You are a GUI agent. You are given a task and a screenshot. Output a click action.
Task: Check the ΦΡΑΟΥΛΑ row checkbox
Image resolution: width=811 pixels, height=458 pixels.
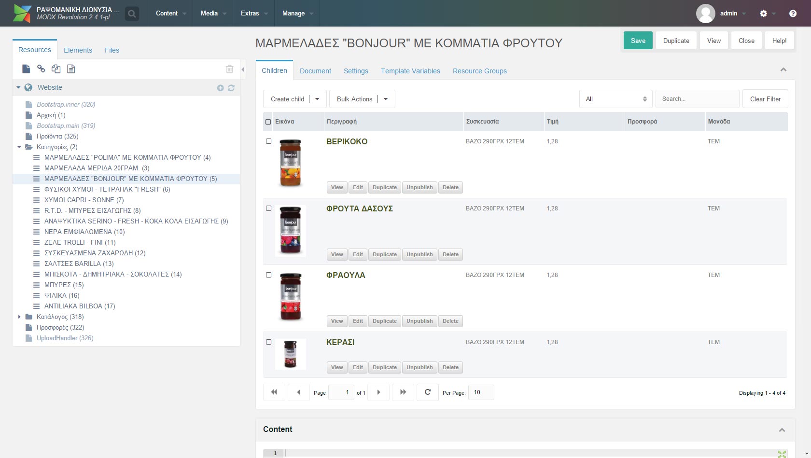click(269, 275)
